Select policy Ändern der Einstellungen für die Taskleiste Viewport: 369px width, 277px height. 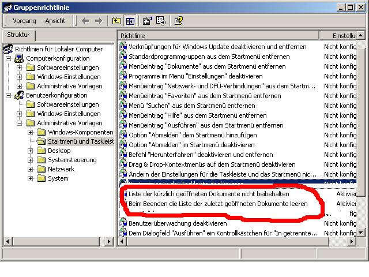coord(223,174)
